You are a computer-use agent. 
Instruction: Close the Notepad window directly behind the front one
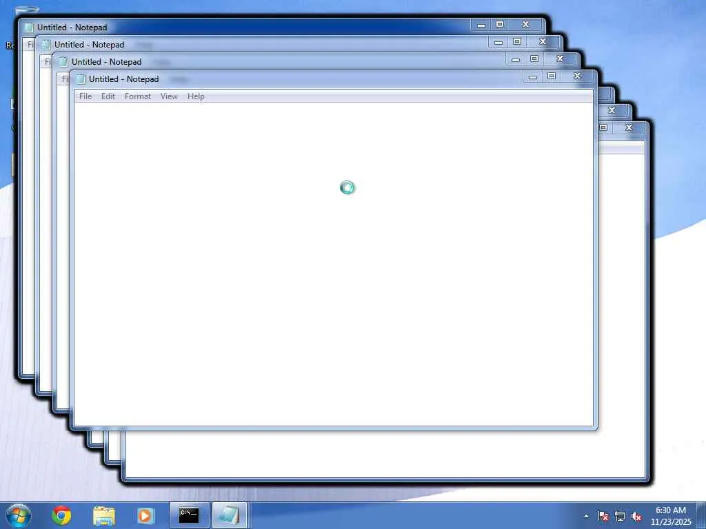pos(560,59)
